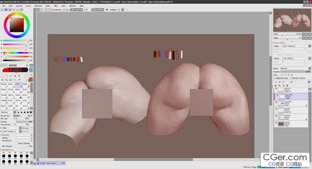The width and height of the screenshot is (312, 169).
Task: Select the rectangular selection tool
Action: (x=2, y=76)
